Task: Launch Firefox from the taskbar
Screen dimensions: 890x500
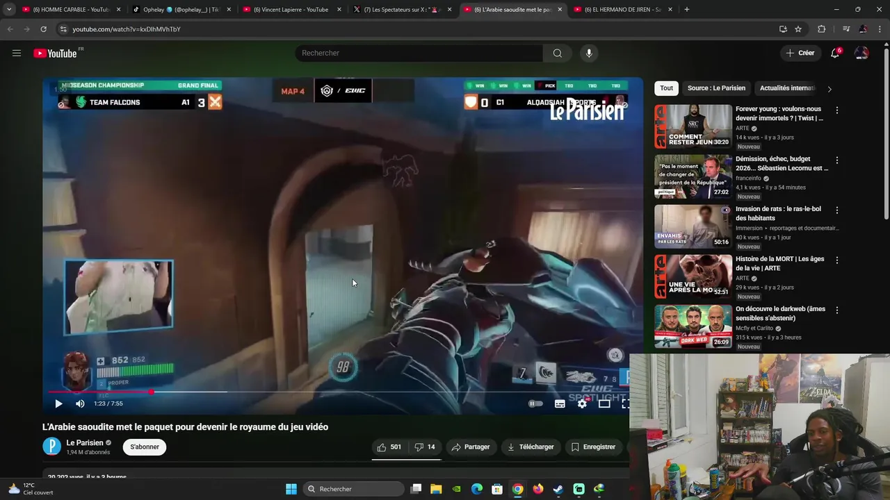Action: pyautogui.click(x=537, y=489)
